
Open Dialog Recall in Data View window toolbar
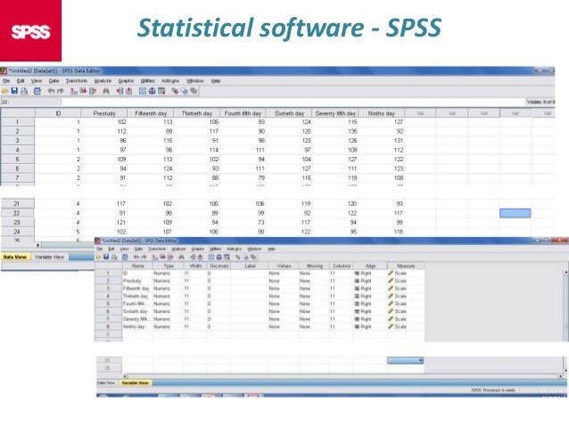37,91
